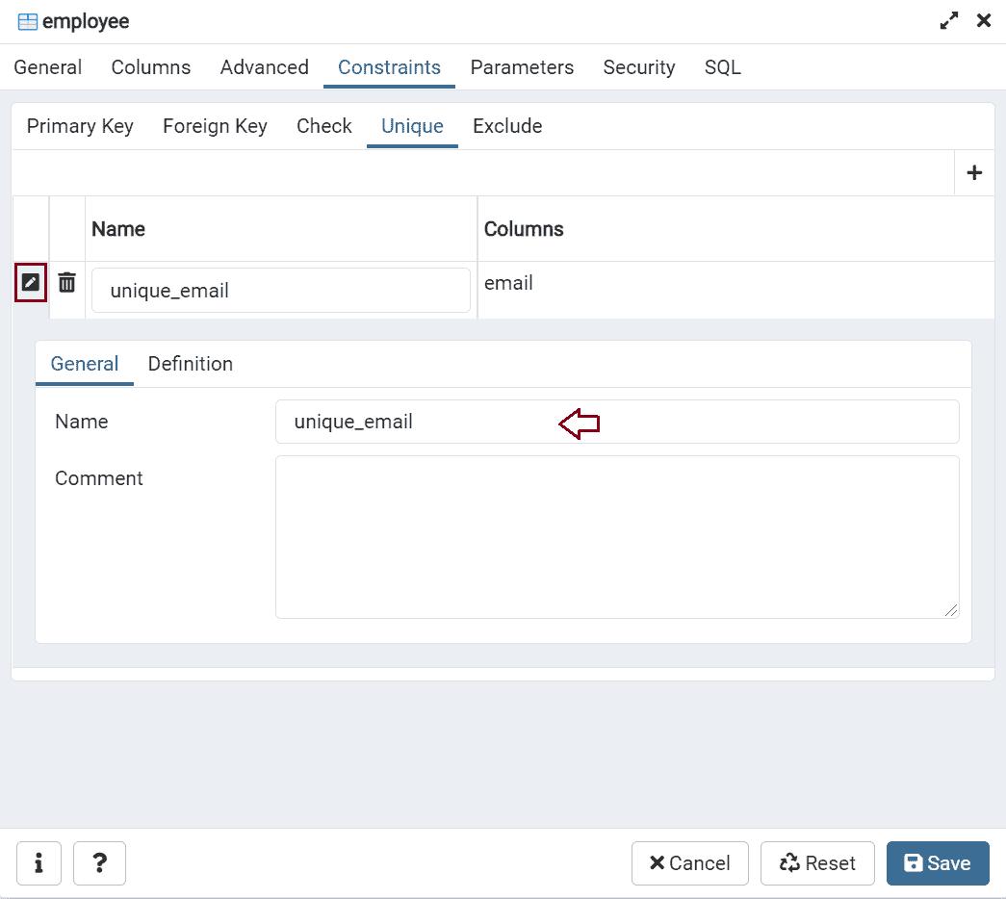Open the Security tab
This screenshot has width=1006, height=899.
click(x=638, y=67)
